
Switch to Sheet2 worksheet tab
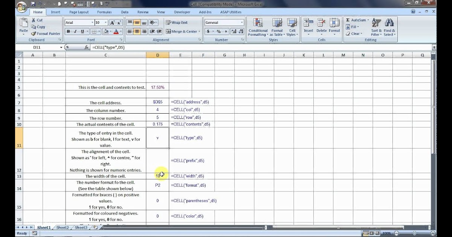click(x=63, y=228)
